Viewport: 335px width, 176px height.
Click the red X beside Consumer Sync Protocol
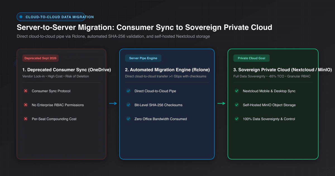pos(26,91)
